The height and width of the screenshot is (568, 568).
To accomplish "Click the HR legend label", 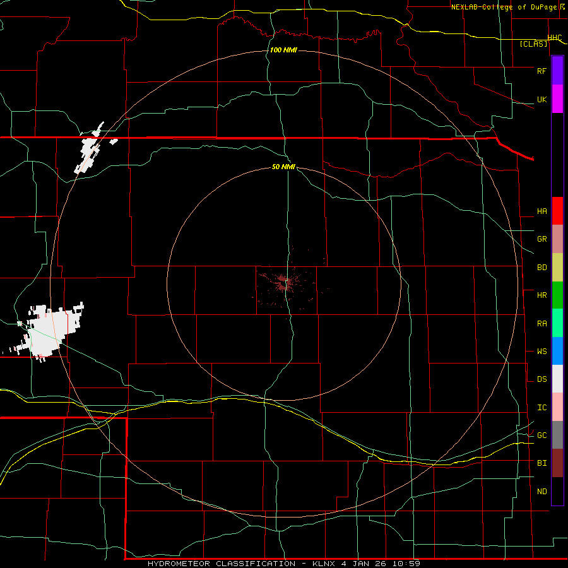I will [x=542, y=295].
